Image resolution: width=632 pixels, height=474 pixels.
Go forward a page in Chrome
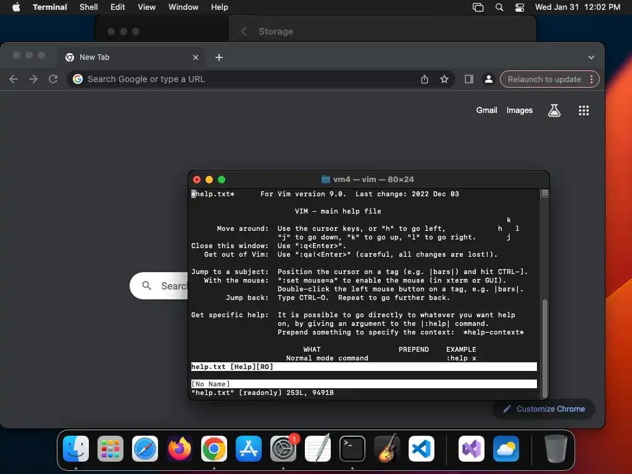tap(33, 79)
